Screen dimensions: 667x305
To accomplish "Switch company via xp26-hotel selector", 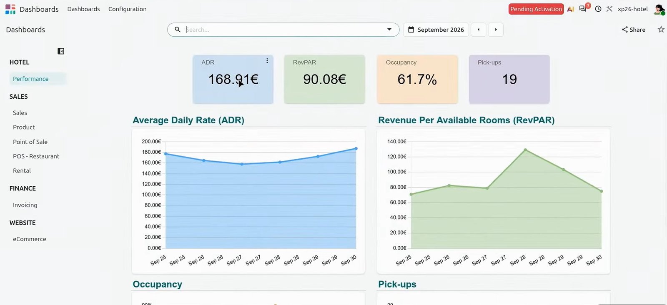I will click(x=633, y=9).
